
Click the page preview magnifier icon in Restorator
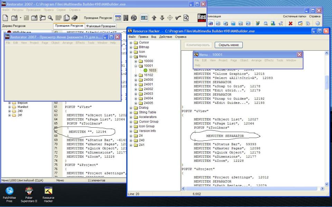186,18
